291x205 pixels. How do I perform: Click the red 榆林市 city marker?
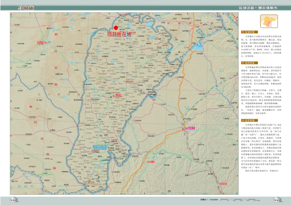191,127
